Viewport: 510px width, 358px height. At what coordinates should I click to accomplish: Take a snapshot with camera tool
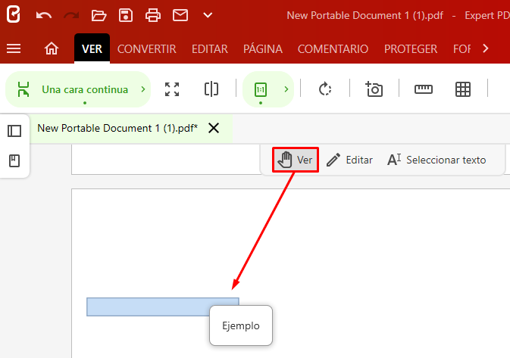point(374,89)
